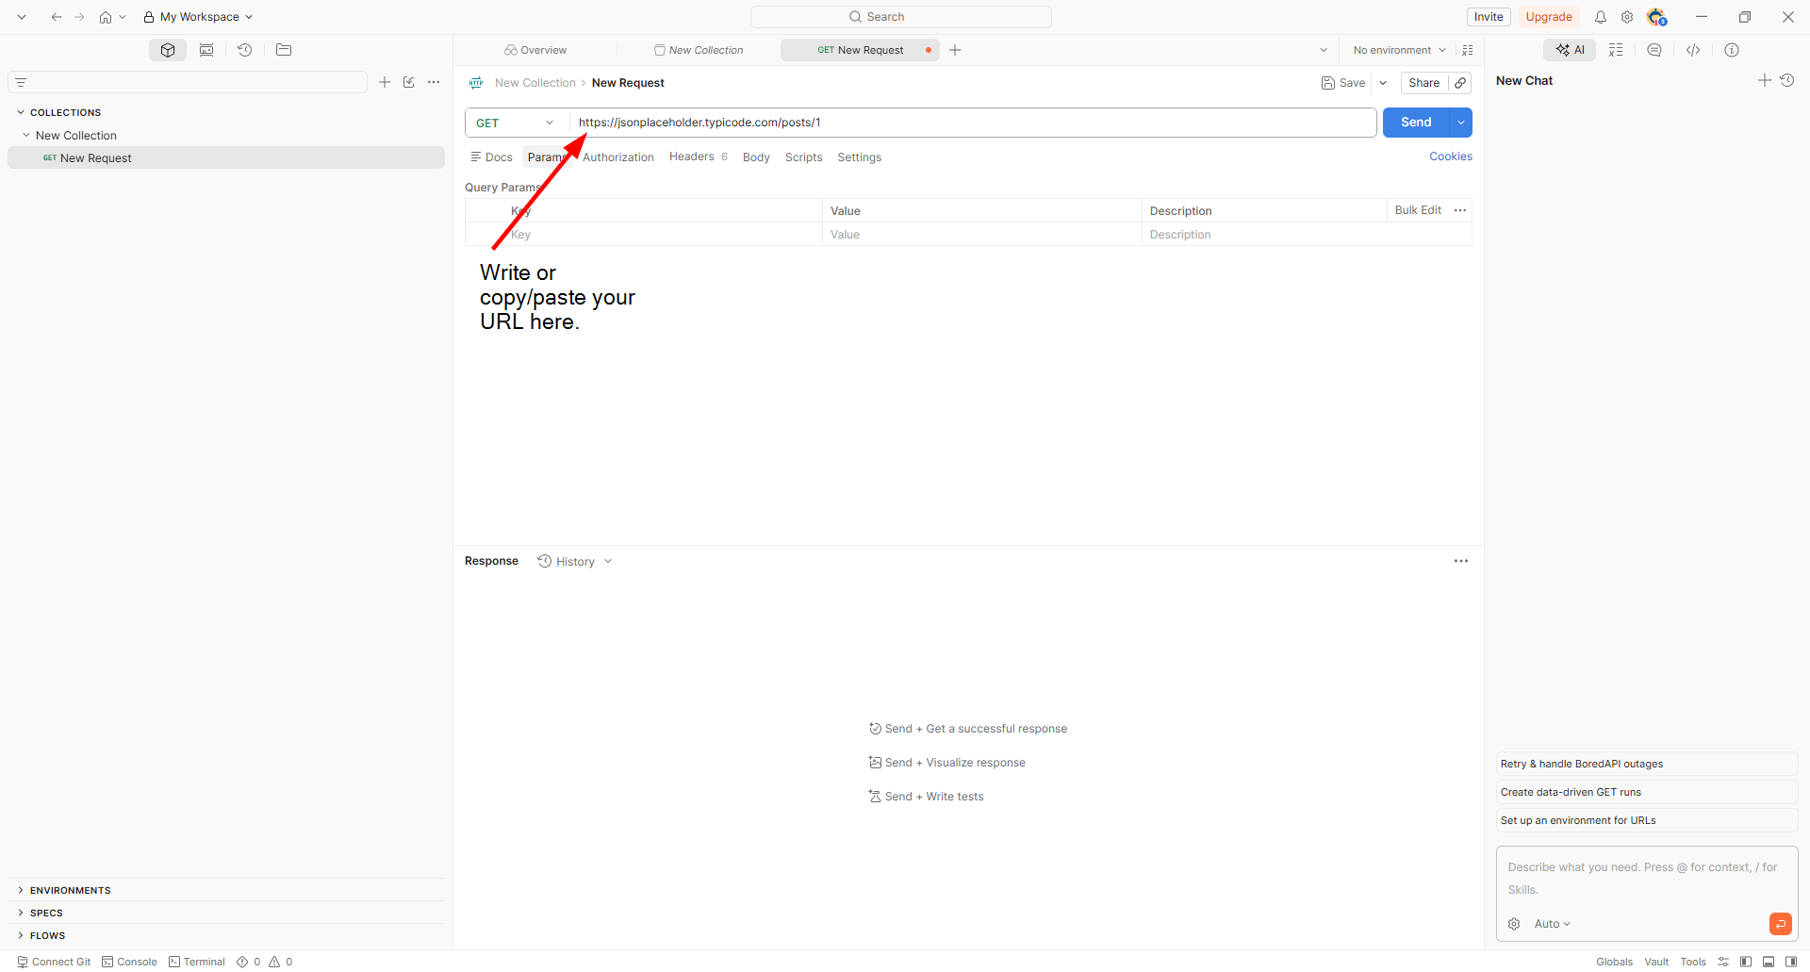Open the Authorization tab

pos(618,157)
